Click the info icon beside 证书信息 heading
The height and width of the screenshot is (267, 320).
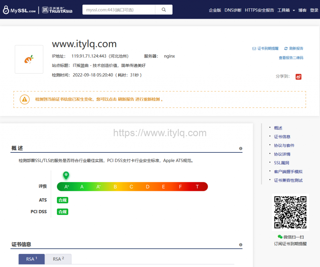pyautogui.click(x=240, y=244)
